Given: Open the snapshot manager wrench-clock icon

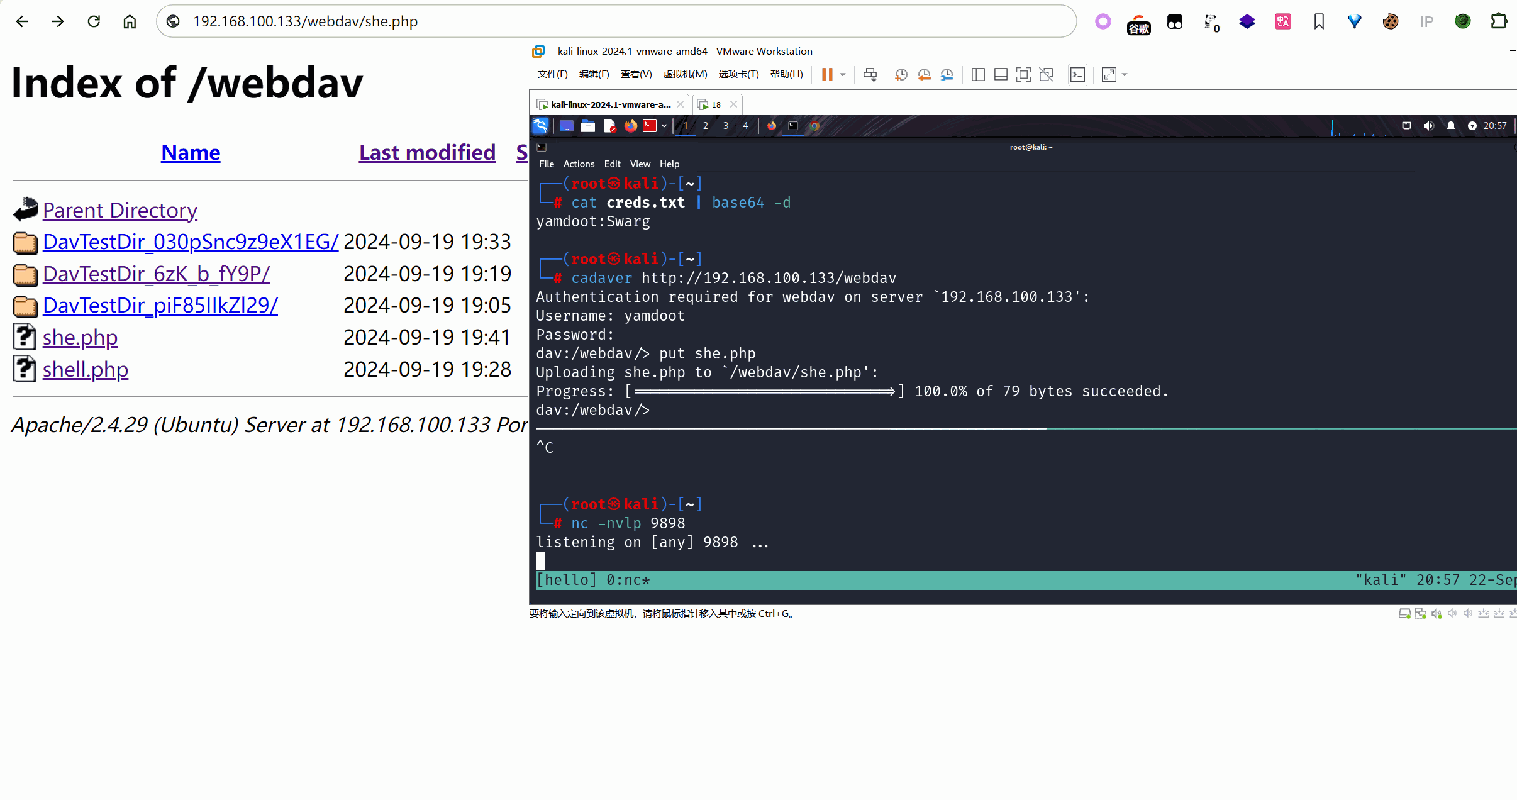Looking at the screenshot, I should click(947, 75).
